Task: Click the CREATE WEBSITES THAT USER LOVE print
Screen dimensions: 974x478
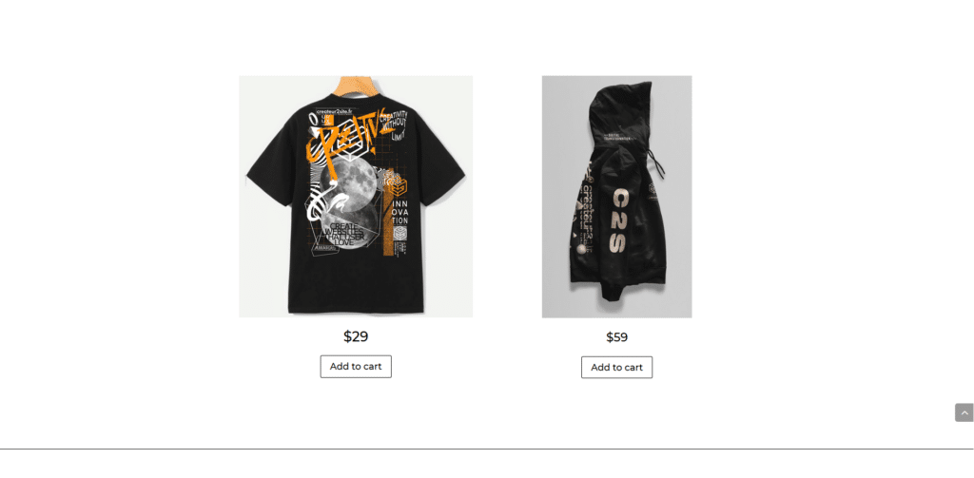Action: [x=342, y=234]
